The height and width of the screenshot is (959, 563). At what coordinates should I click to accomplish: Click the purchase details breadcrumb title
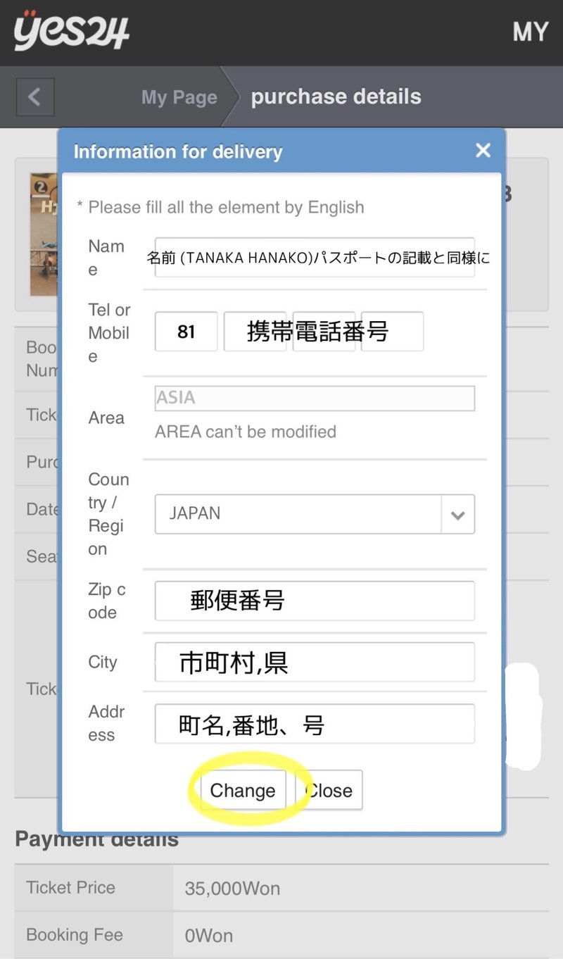click(x=336, y=97)
